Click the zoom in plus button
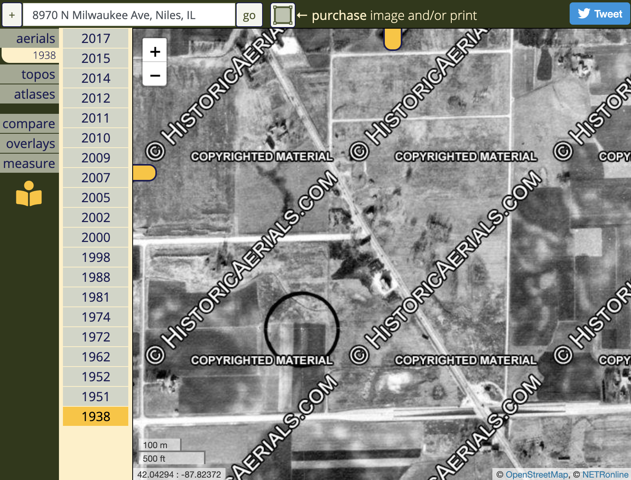This screenshot has height=480, width=631. (x=155, y=51)
